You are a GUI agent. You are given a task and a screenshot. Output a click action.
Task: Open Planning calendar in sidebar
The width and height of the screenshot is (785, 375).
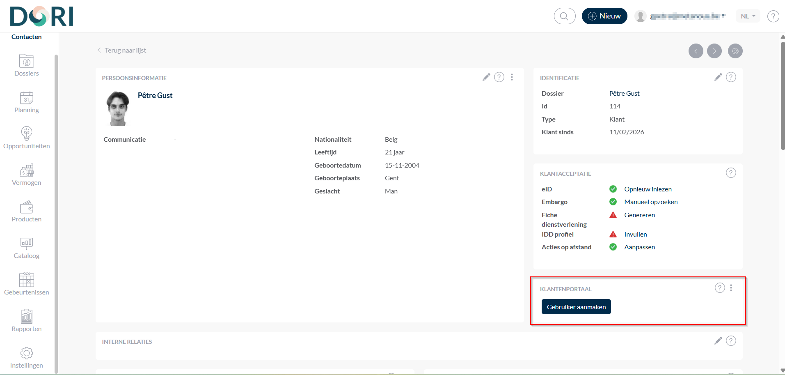tap(27, 102)
